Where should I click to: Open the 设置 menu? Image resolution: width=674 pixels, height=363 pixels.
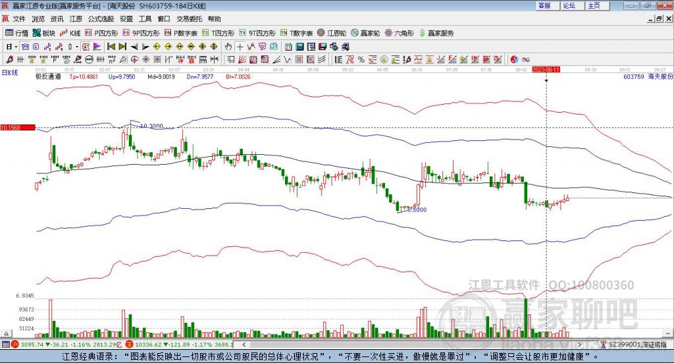126,19
